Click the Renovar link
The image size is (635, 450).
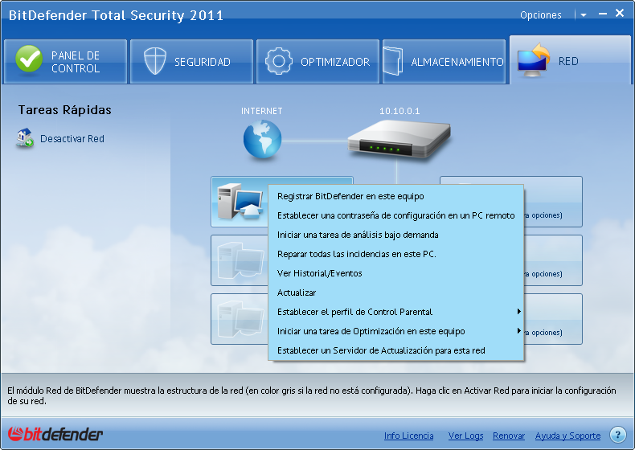[509, 436]
